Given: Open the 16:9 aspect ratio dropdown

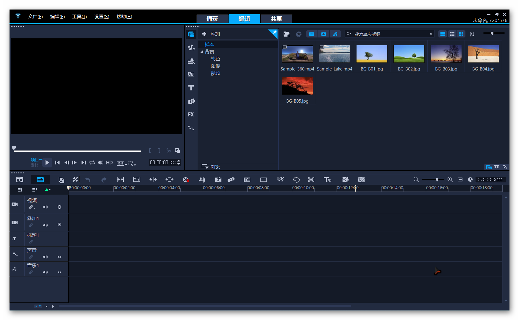Looking at the screenshot, I should [x=121, y=163].
